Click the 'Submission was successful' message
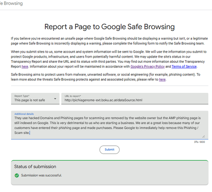The width and height of the screenshot is (212, 192). (x=42, y=175)
